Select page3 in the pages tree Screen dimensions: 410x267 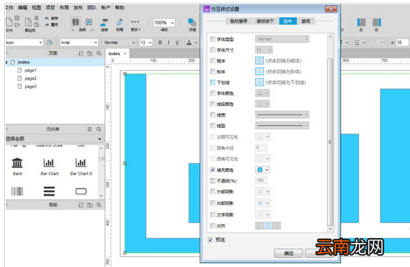click(x=30, y=87)
